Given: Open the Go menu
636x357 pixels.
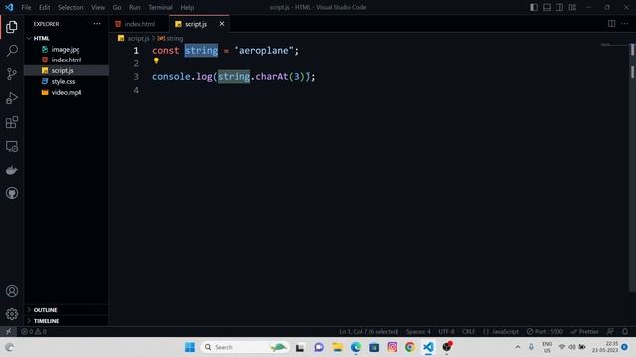Looking at the screenshot, I should click(x=117, y=7).
